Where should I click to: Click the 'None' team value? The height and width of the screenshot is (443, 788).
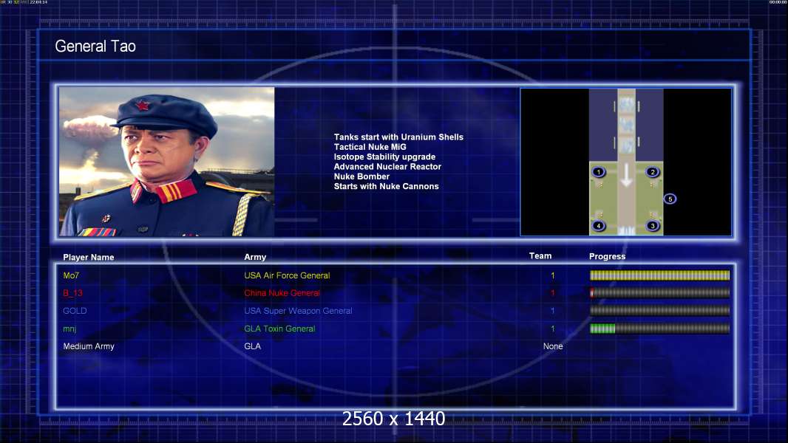553,346
